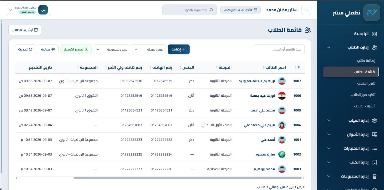
Task: Click the flag avatar of نورها عيد جمعة
Action: 282,96
